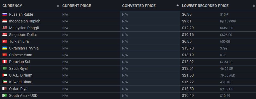This screenshot has width=256, height=99.
Task: Click the Indonesian flag icon
Action: (x=5, y=21)
